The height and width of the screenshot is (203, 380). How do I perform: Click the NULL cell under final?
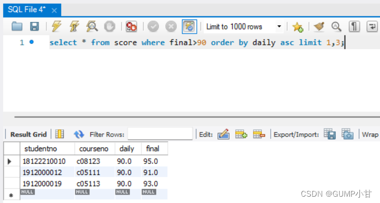[154, 194]
